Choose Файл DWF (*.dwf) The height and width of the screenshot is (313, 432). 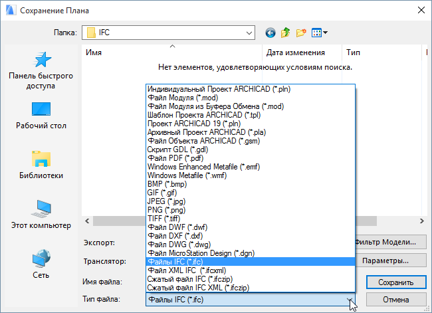click(251, 227)
